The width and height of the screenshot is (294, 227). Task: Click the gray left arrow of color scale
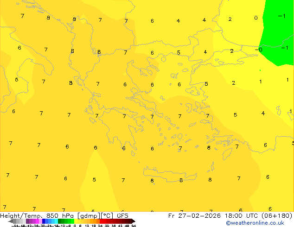pyautogui.click(x=11, y=221)
